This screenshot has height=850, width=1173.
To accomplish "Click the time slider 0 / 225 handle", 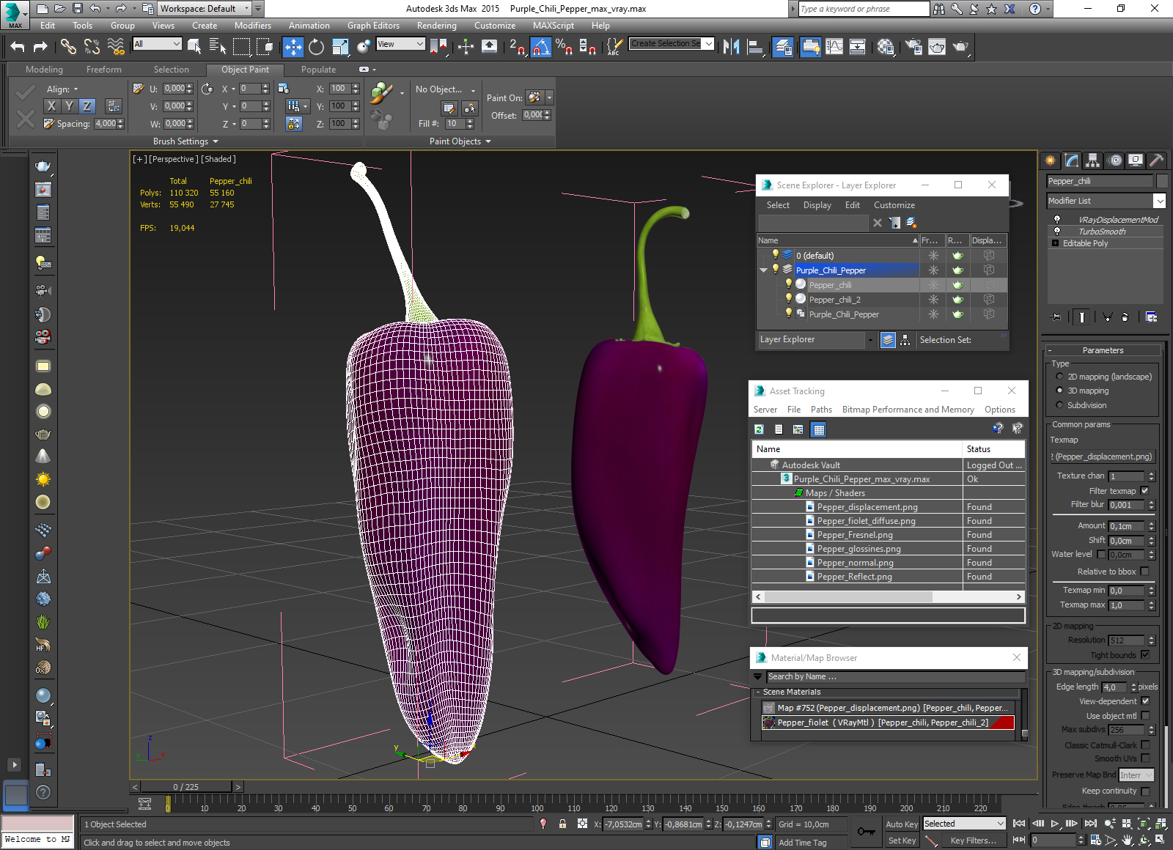I will tap(185, 787).
